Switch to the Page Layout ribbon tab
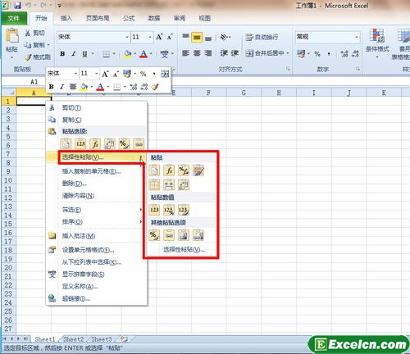This screenshot has width=410, height=354. click(x=98, y=18)
